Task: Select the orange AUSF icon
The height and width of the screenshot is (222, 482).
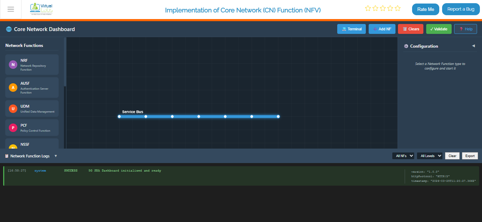Action: click(x=13, y=88)
